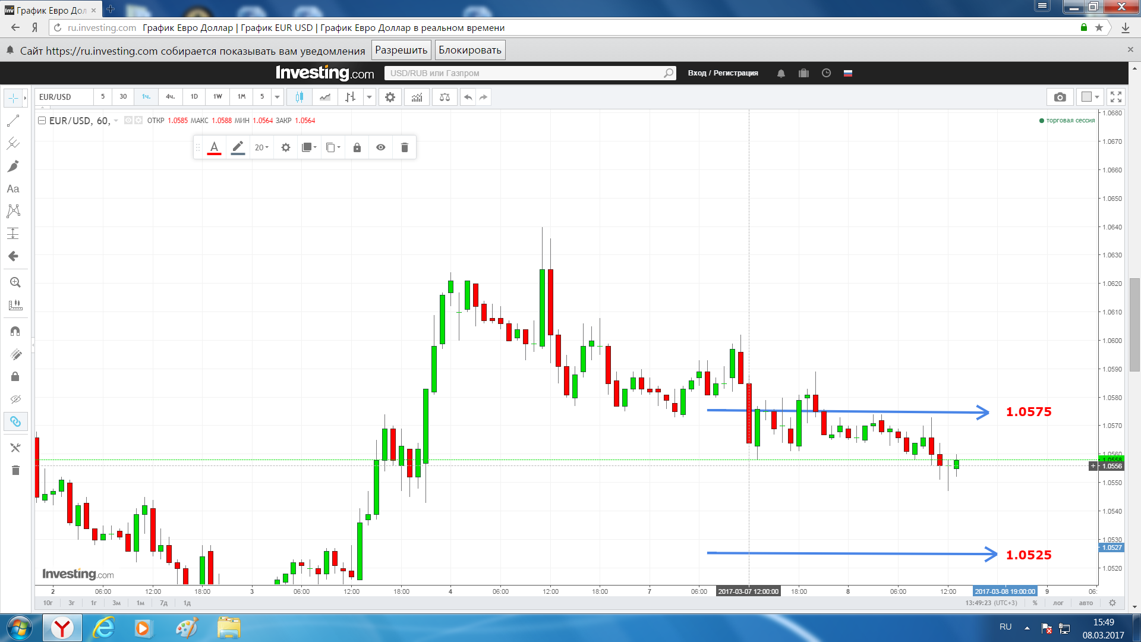
Task: Select the trend line drawing tool
Action: 13,121
